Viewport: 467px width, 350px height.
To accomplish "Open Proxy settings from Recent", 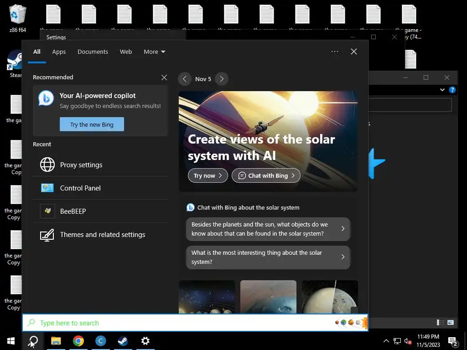I will click(100, 165).
